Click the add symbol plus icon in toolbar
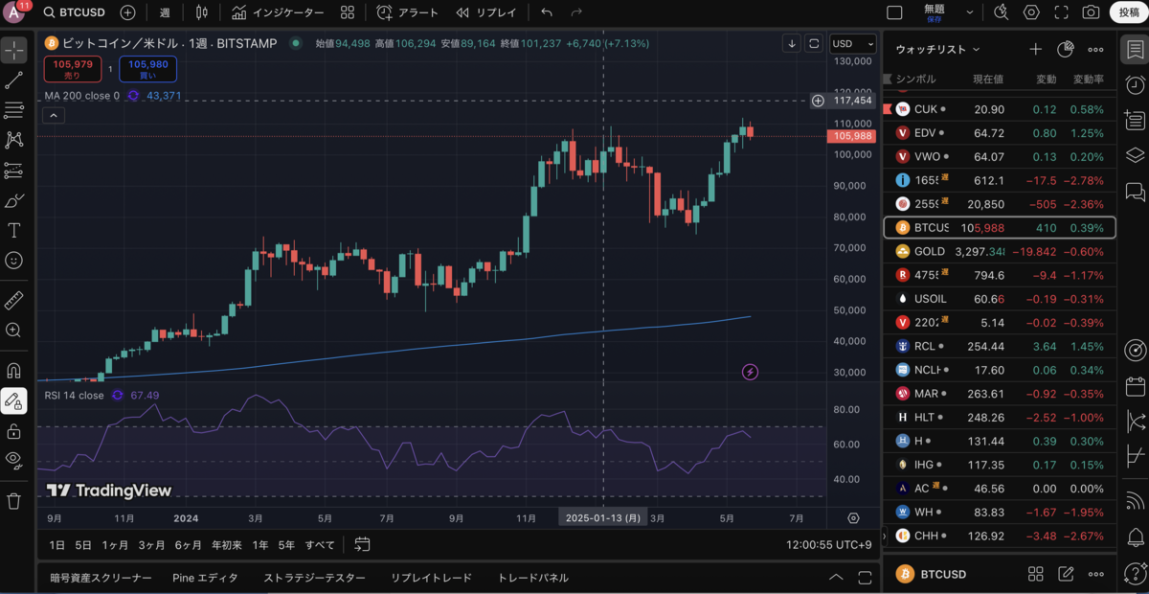1149x594 pixels. 127,12
